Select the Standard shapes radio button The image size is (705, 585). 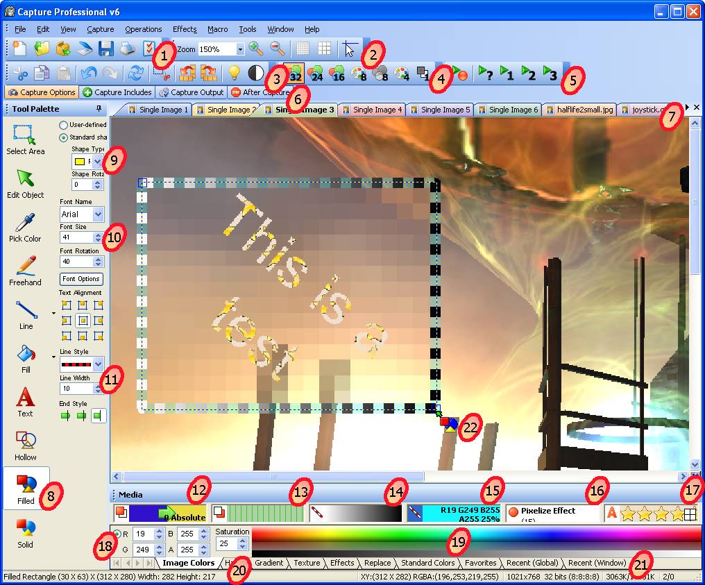coord(63,137)
